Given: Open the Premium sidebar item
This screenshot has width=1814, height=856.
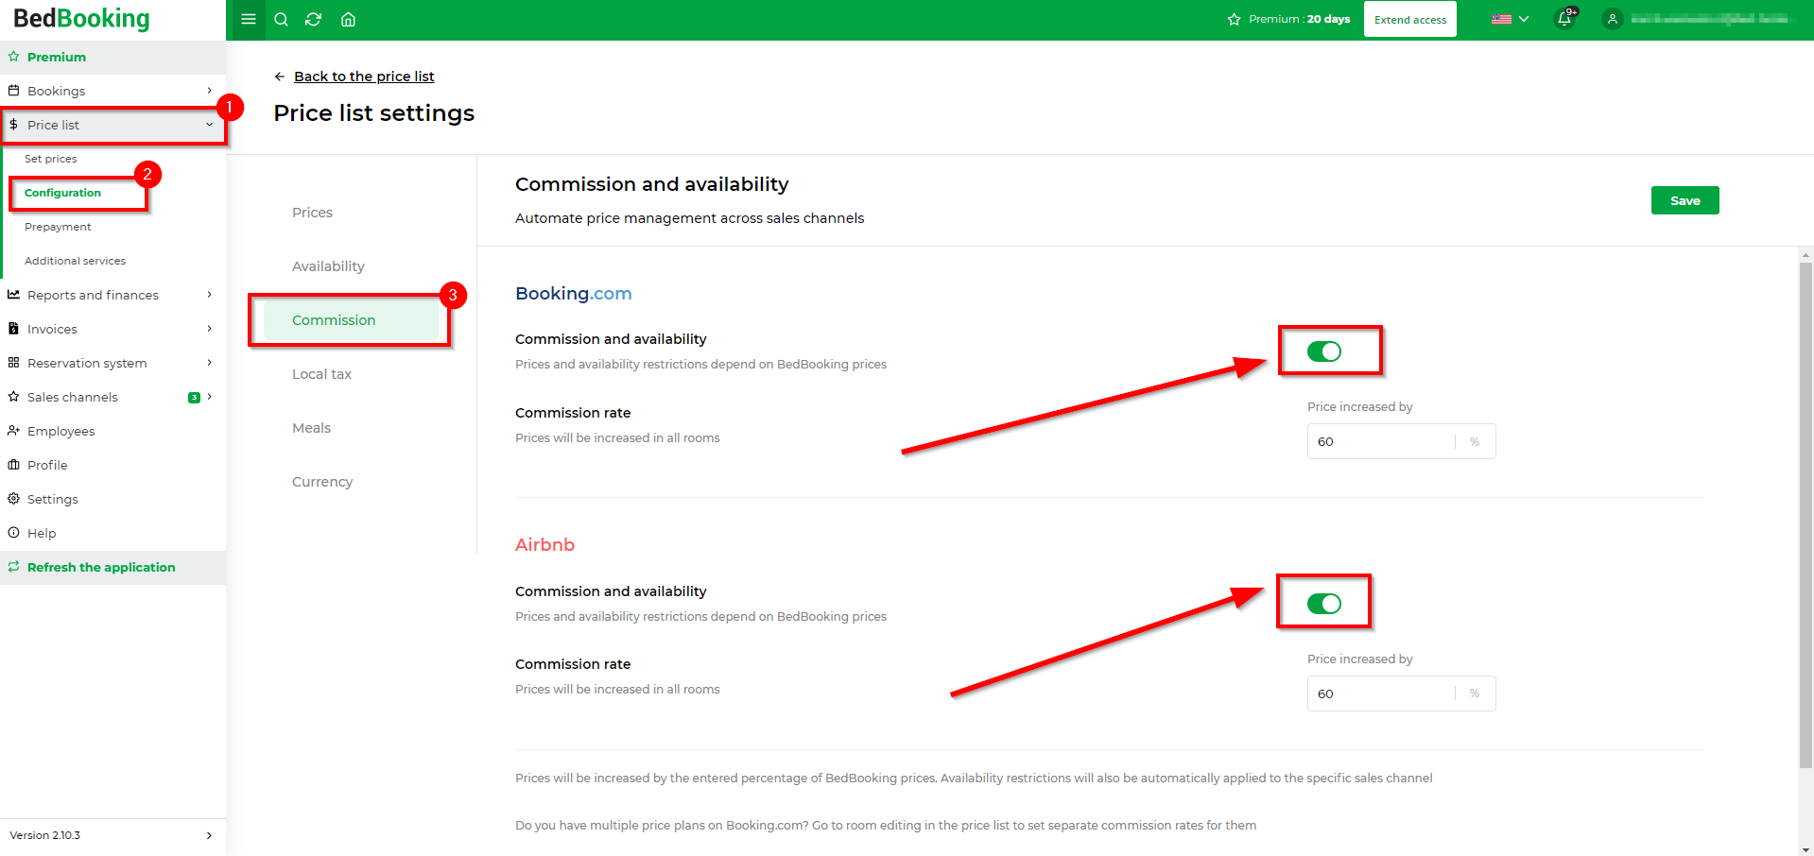Looking at the screenshot, I should 112,57.
